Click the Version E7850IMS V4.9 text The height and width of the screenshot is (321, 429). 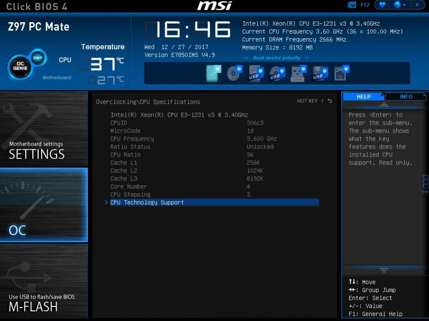point(179,55)
